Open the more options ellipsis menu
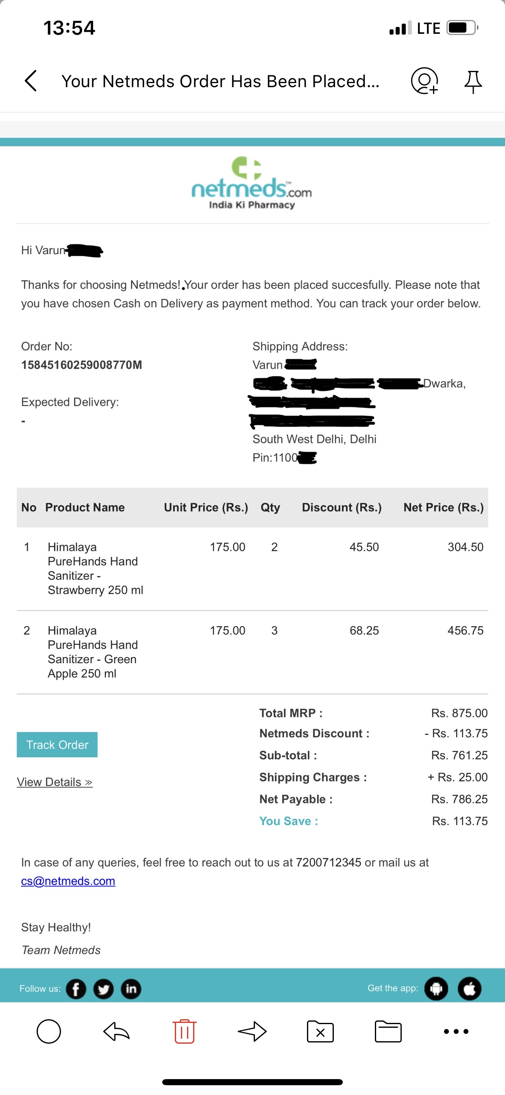The height and width of the screenshot is (1095, 505). (x=456, y=1031)
